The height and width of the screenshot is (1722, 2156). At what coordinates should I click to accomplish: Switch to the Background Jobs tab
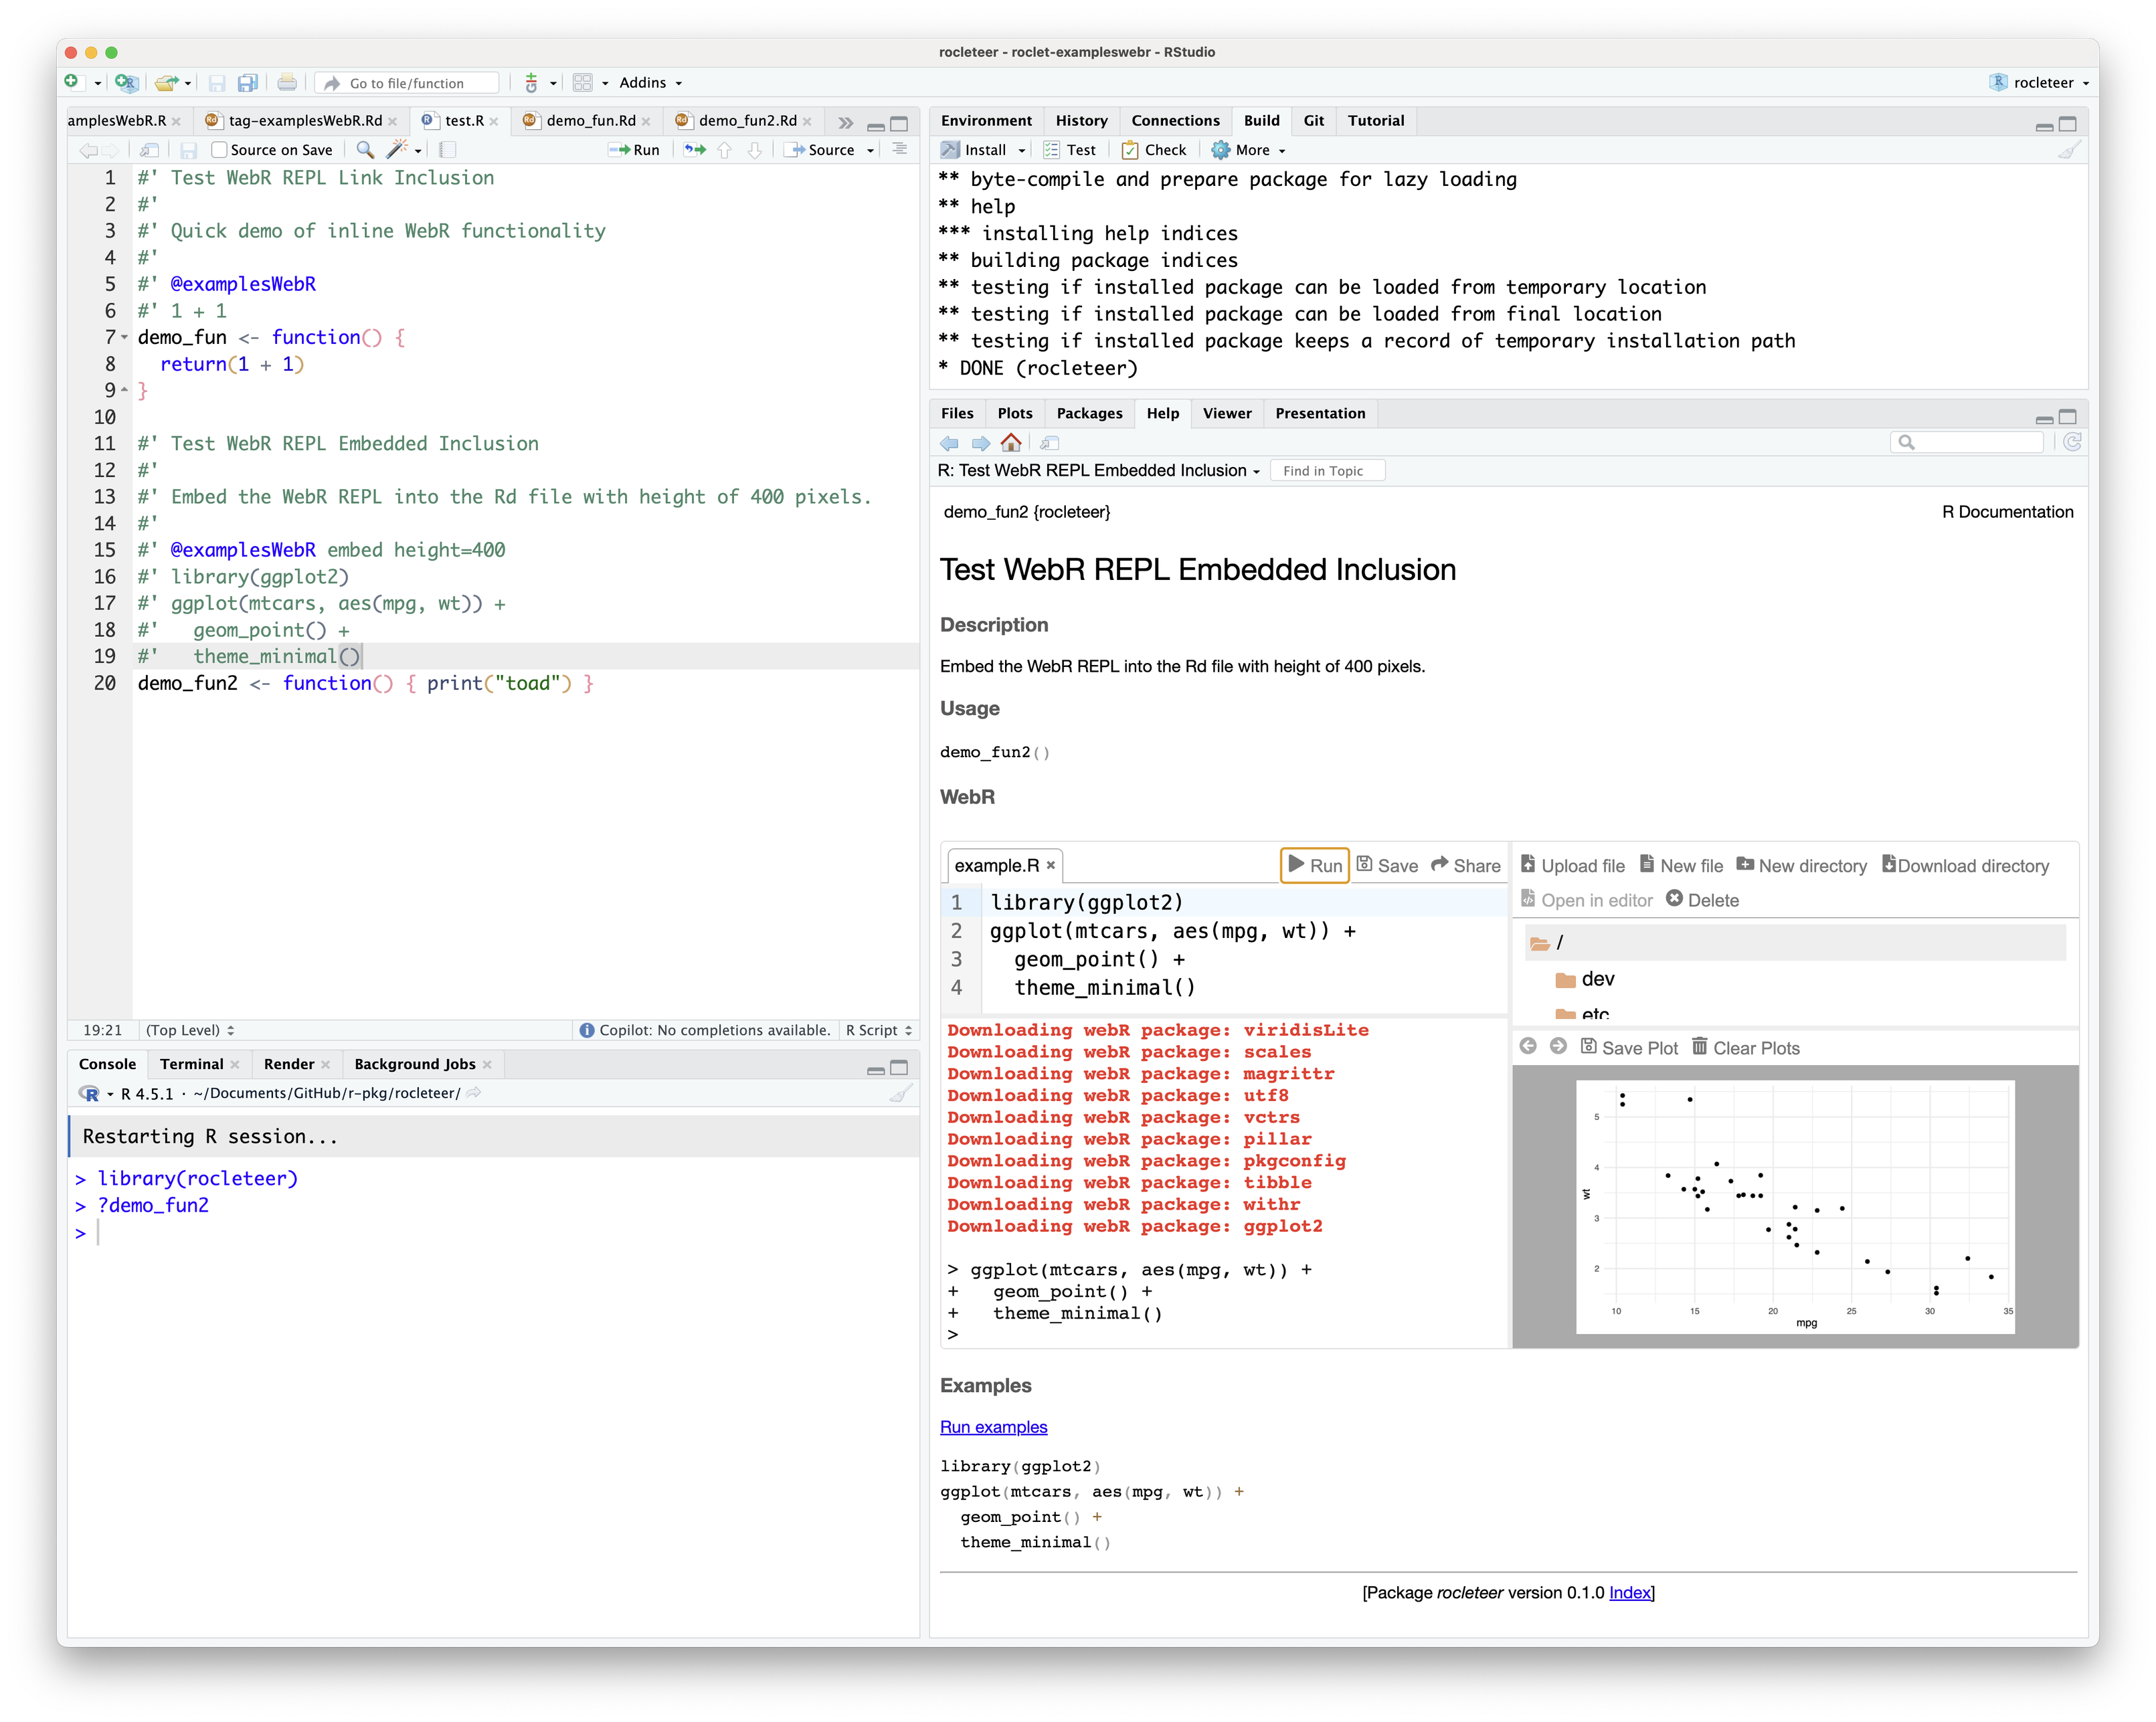click(x=414, y=1064)
